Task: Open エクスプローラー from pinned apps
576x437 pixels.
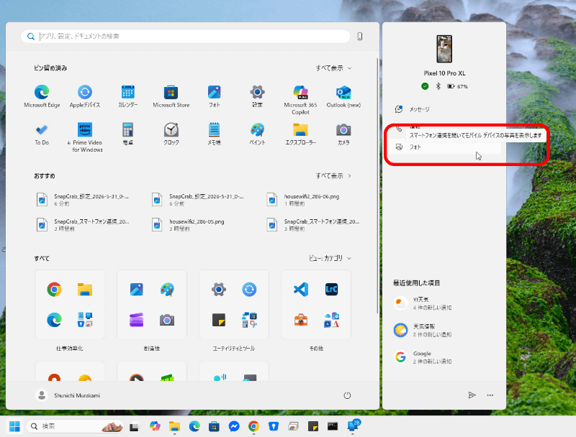Action: 300,134
